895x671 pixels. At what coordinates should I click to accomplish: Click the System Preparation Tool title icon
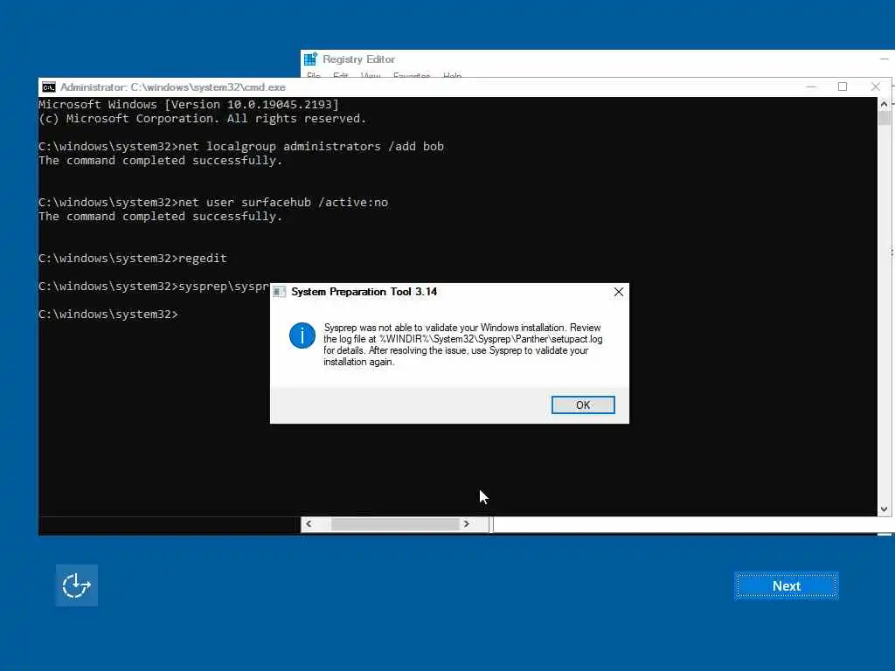(x=279, y=292)
